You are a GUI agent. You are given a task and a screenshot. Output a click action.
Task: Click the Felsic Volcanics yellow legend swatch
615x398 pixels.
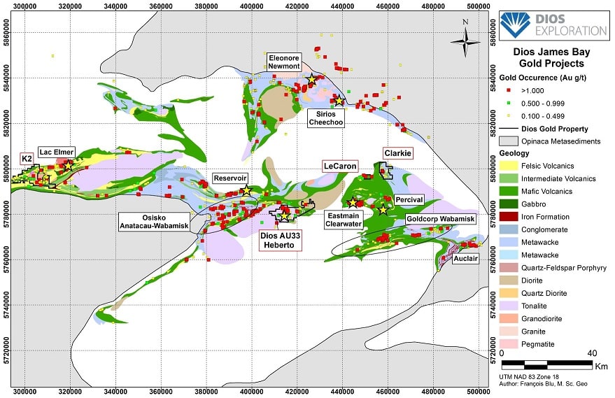point(511,166)
